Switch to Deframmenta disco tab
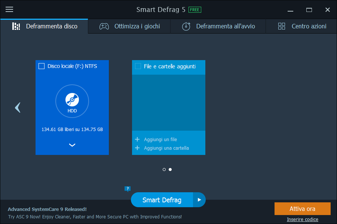Image resolution: width=337 pixels, height=224 pixels. tap(44, 26)
